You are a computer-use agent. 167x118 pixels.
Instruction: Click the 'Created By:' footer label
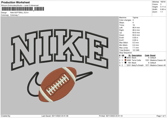tap(6, 116)
